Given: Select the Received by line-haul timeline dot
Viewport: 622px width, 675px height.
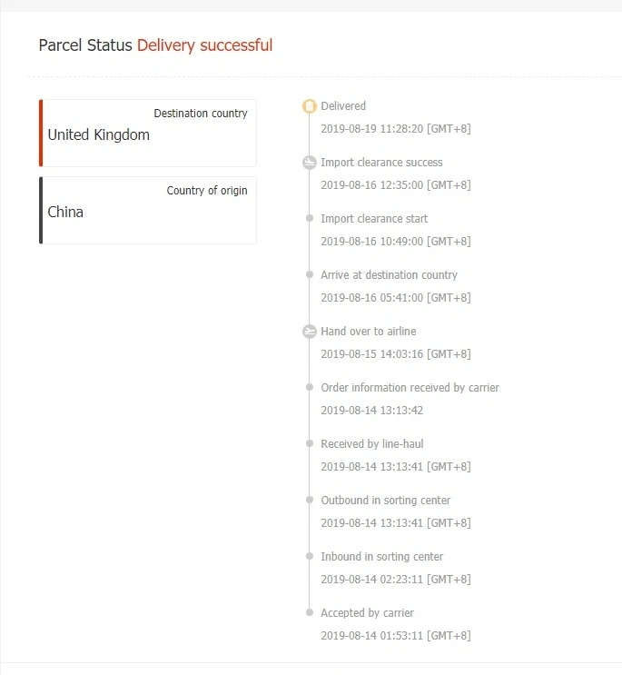Looking at the screenshot, I should [x=310, y=444].
